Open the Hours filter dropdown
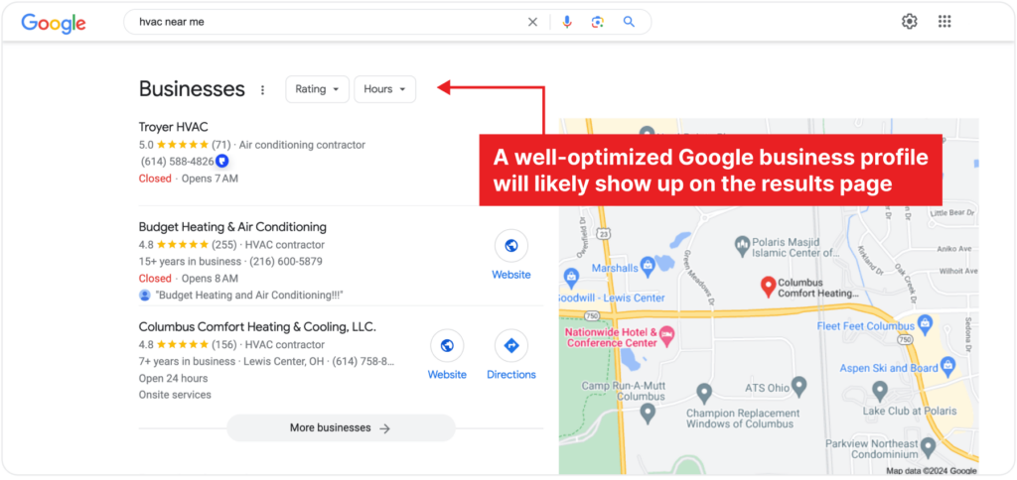The width and height of the screenshot is (1017, 480). (x=385, y=89)
